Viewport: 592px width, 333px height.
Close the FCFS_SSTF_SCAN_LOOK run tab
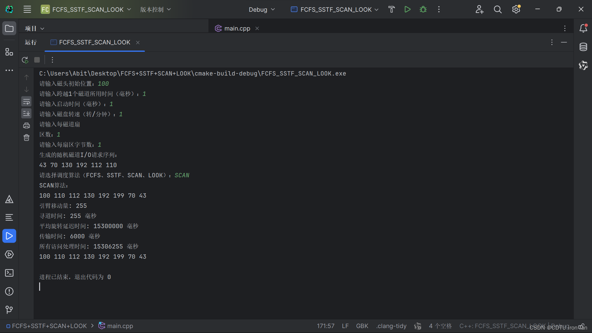[138, 43]
